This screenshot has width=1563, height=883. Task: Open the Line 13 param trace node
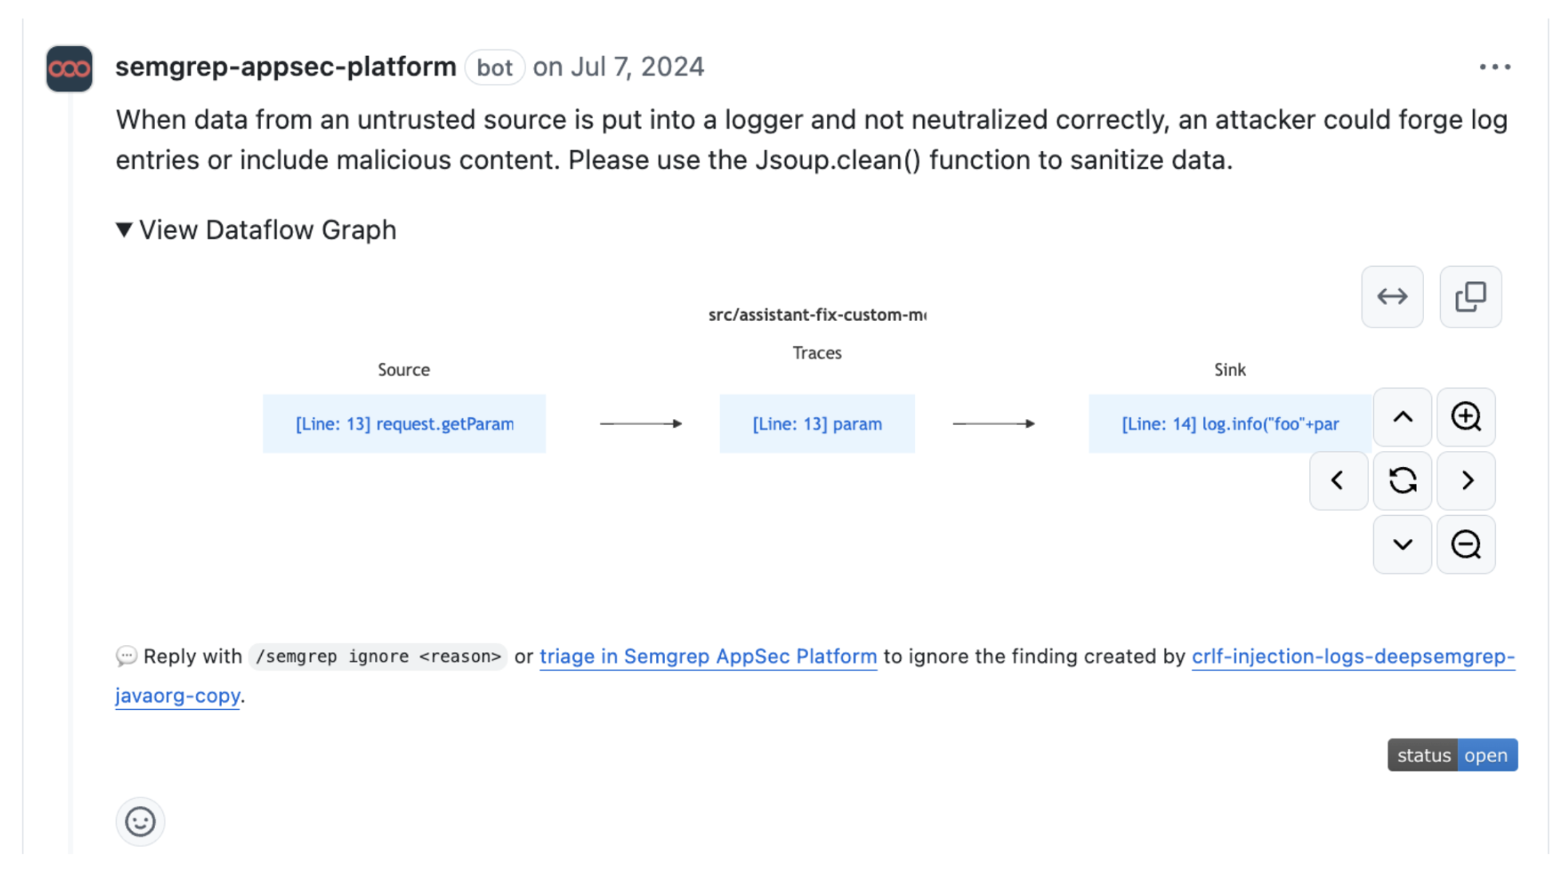(x=817, y=424)
